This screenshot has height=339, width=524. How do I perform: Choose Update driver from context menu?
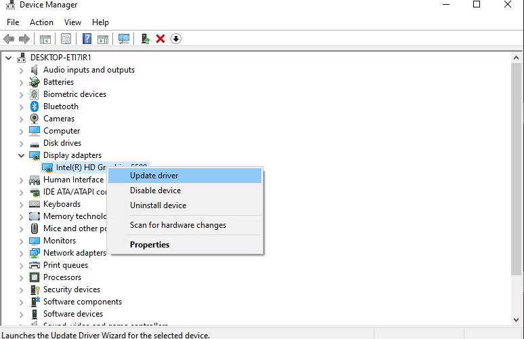pyautogui.click(x=185, y=176)
